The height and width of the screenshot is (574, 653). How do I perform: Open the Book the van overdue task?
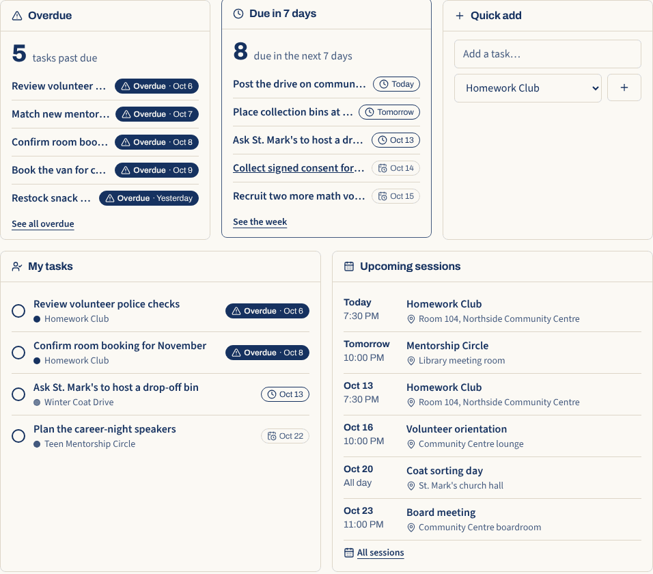coord(59,170)
